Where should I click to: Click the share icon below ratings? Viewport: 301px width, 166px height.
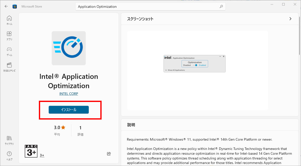[109, 154]
